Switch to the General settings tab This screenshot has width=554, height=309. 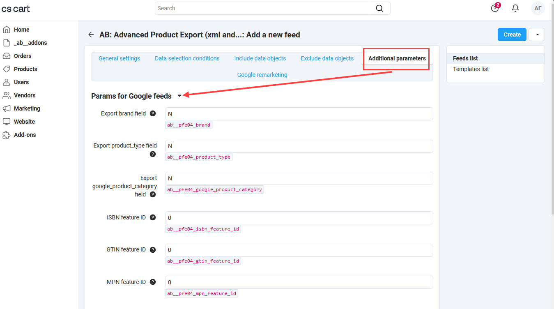(119, 59)
